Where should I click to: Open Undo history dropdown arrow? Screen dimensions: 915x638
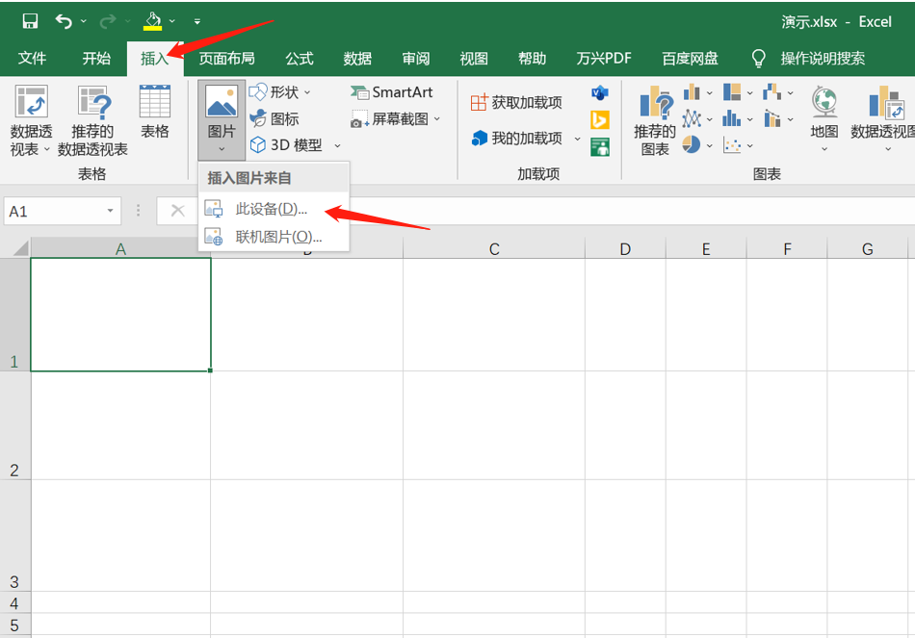(x=84, y=21)
